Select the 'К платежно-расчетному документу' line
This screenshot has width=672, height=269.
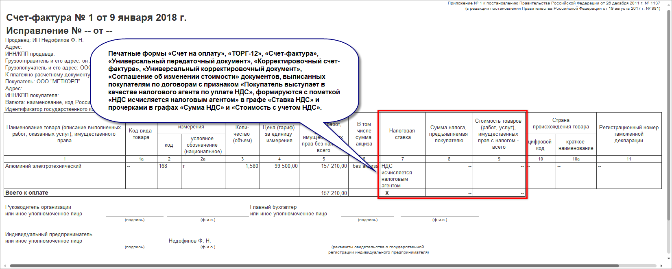(x=48, y=74)
